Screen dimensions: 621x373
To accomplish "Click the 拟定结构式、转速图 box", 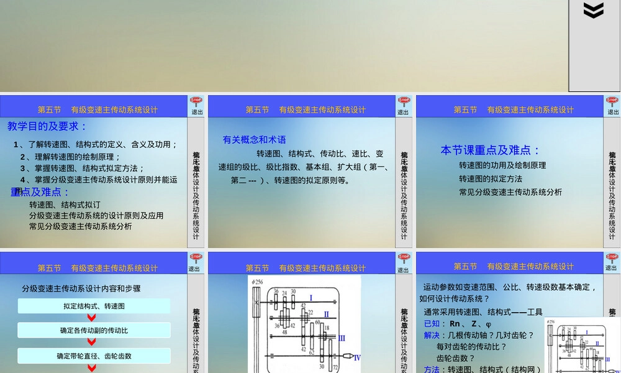I will [x=94, y=306].
